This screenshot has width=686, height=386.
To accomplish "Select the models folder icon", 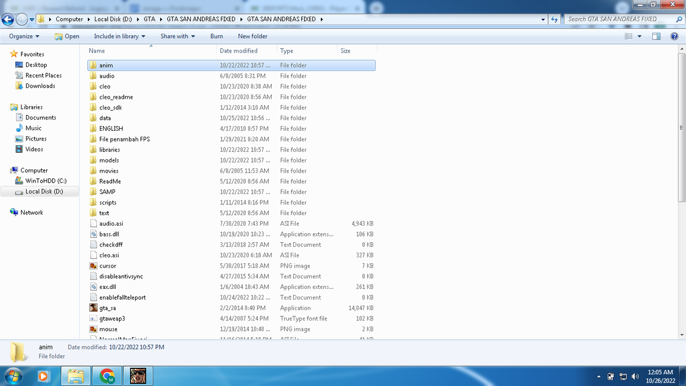I will tap(93, 160).
